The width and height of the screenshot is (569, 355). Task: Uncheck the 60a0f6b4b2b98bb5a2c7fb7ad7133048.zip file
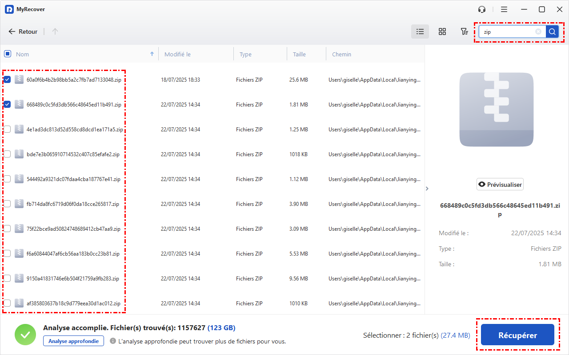(x=8, y=80)
